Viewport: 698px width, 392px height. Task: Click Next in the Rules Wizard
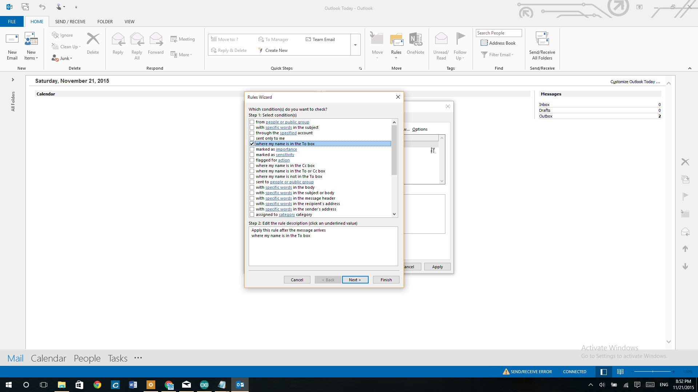coord(355,279)
